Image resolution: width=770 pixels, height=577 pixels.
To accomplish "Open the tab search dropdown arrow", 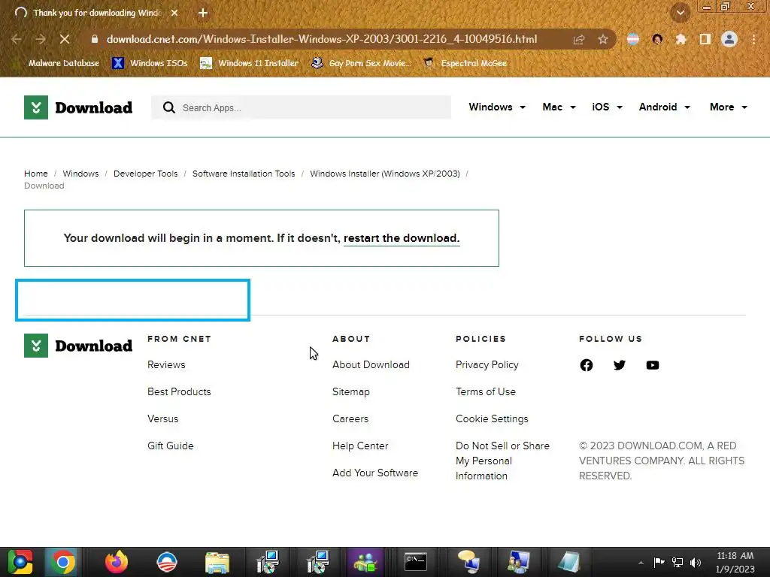I will pyautogui.click(x=681, y=13).
